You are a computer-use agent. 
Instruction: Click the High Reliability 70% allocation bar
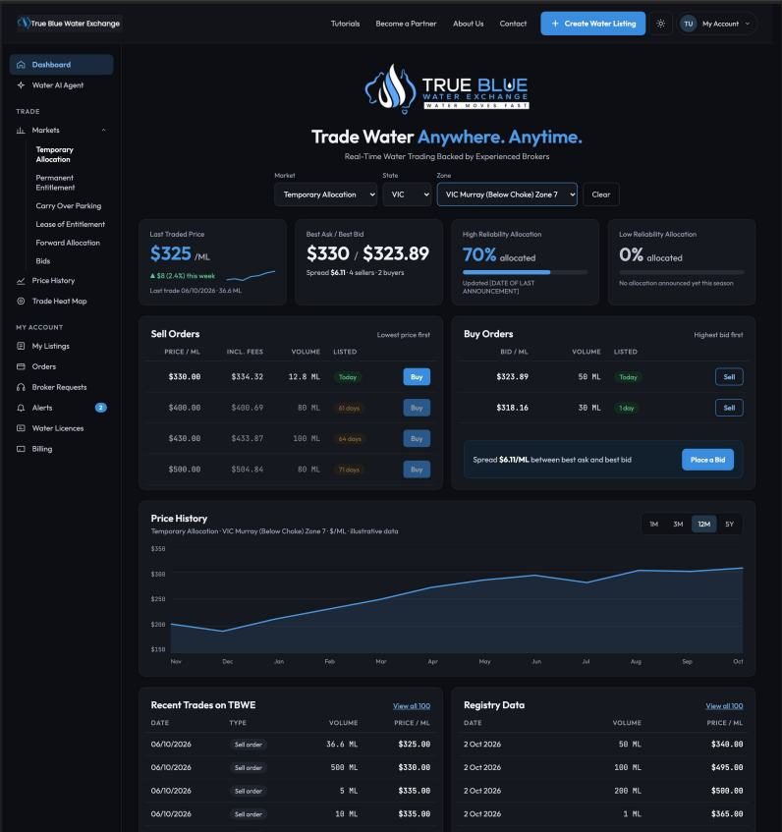[x=525, y=272]
